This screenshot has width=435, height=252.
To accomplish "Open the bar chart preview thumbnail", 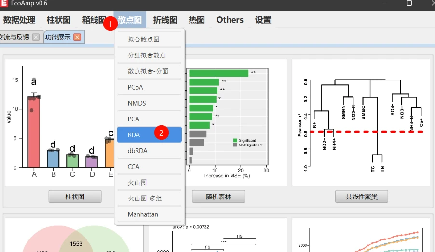I will coord(59,122).
